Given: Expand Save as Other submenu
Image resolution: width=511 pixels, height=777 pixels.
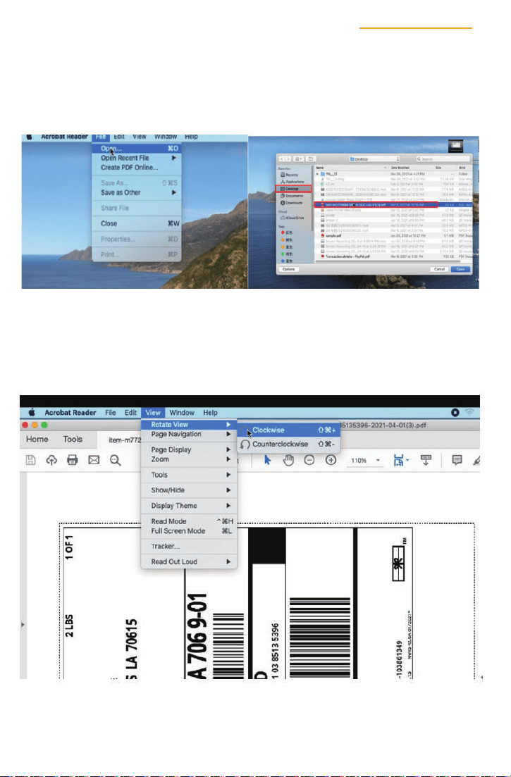Looking at the screenshot, I should click(137, 192).
